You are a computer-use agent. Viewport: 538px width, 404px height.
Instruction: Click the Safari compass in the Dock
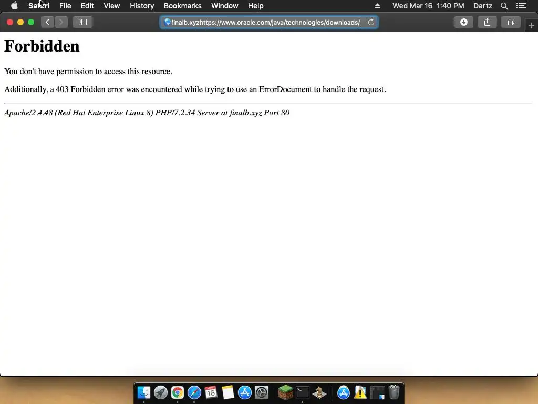[194, 392]
